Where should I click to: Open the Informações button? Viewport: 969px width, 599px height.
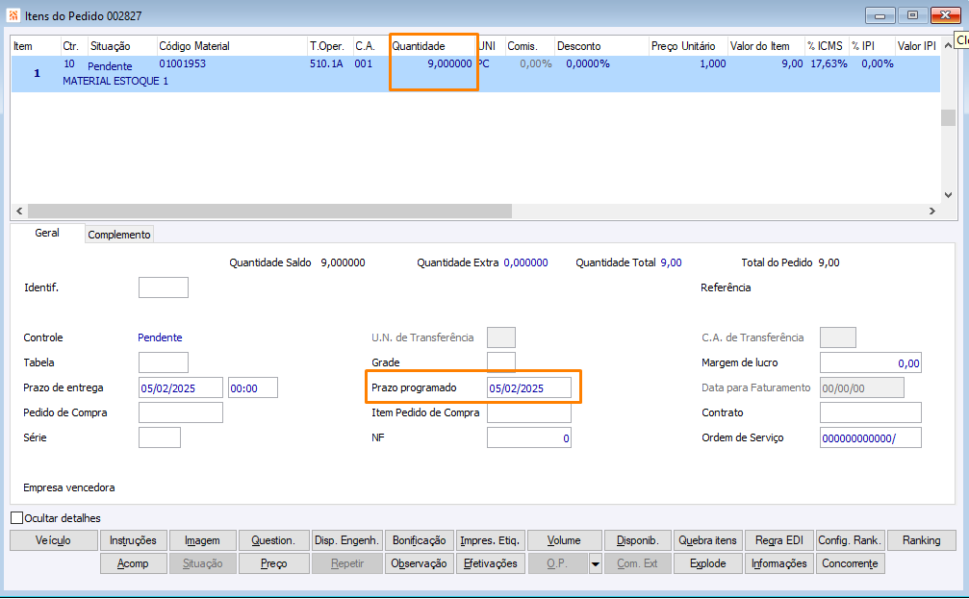coord(779,563)
